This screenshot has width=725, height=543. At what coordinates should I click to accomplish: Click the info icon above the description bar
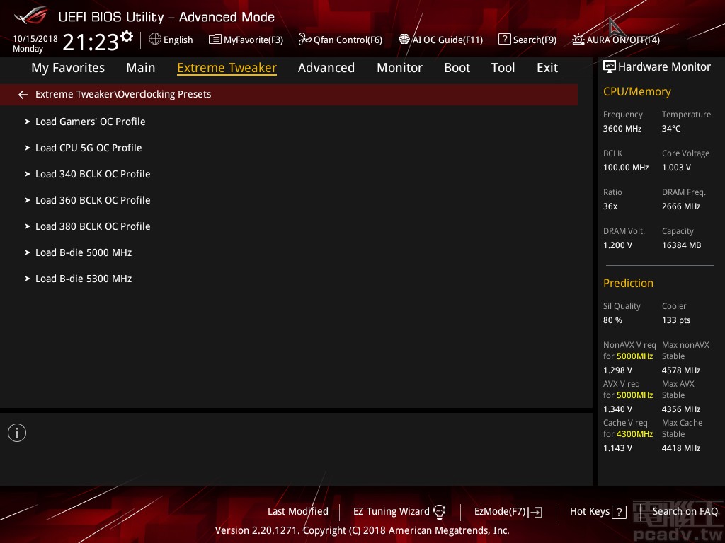pyautogui.click(x=17, y=432)
